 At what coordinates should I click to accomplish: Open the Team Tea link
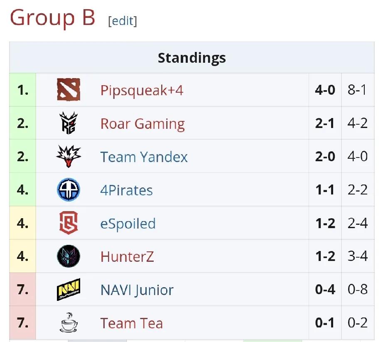pos(131,323)
